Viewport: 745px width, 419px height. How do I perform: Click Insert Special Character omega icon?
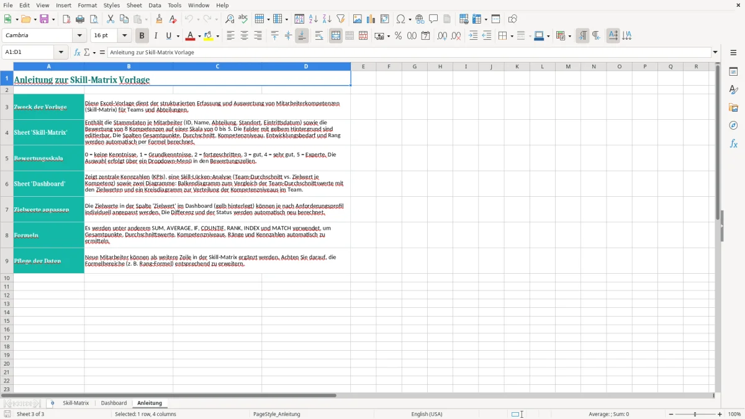coord(401,19)
